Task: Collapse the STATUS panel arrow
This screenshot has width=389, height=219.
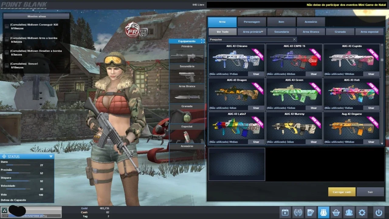Action: [x=51, y=157]
